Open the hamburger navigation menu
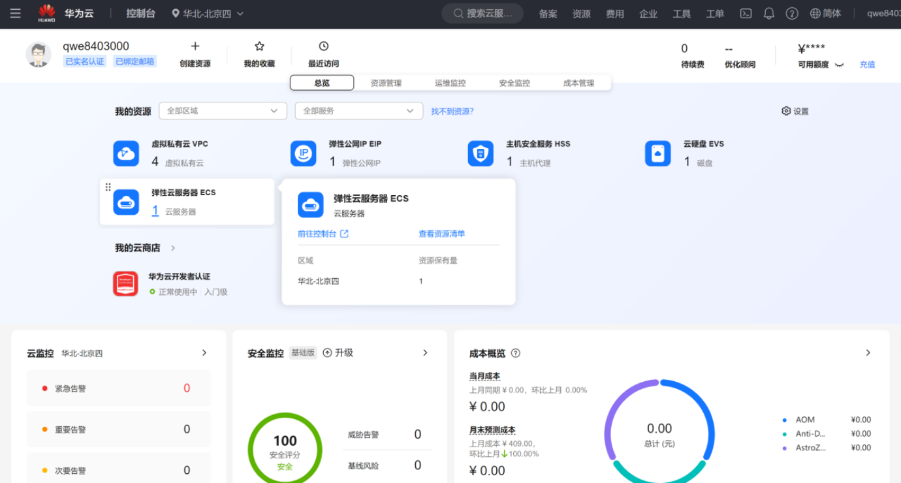The image size is (901, 483). [x=15, y=13]
